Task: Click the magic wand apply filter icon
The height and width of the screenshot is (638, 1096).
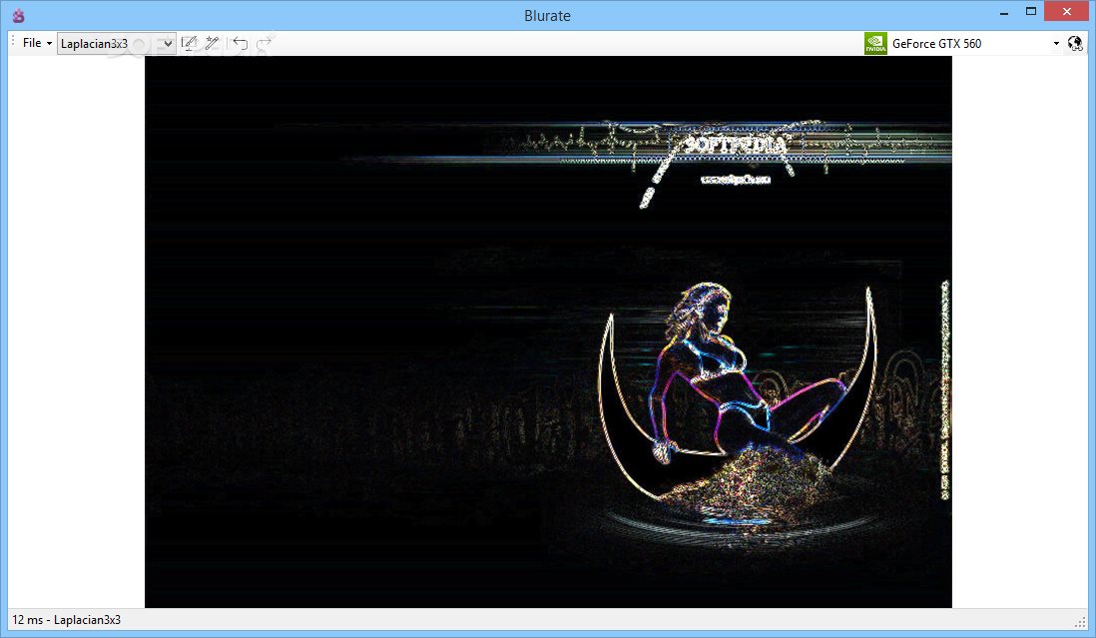Action: tap(212, 43)
